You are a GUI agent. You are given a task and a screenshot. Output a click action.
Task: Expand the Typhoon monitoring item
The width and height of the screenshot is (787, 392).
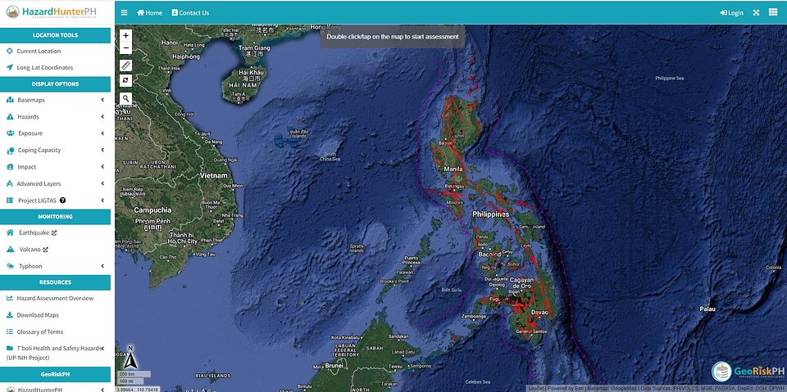point(55,266)
